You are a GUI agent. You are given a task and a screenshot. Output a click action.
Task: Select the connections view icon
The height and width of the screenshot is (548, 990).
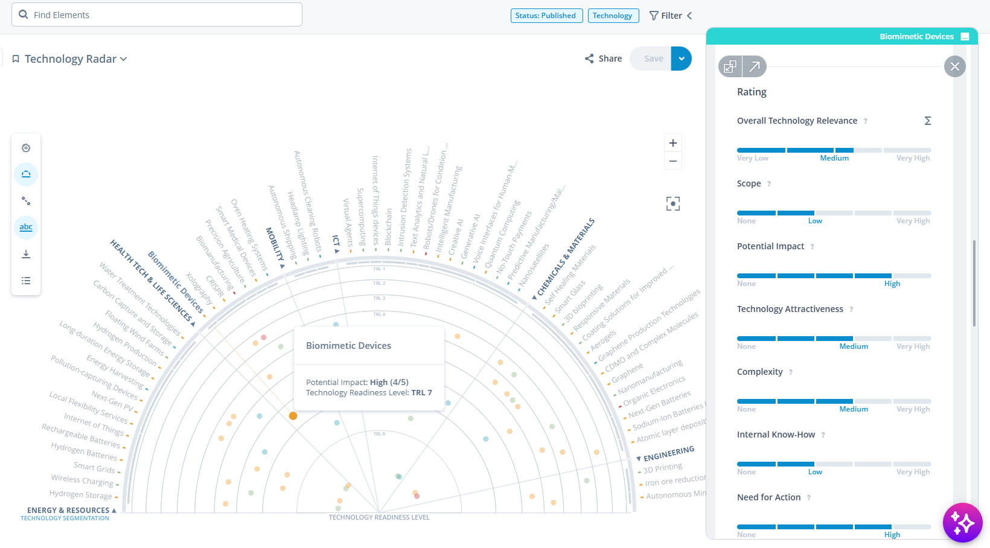(26, 200)
